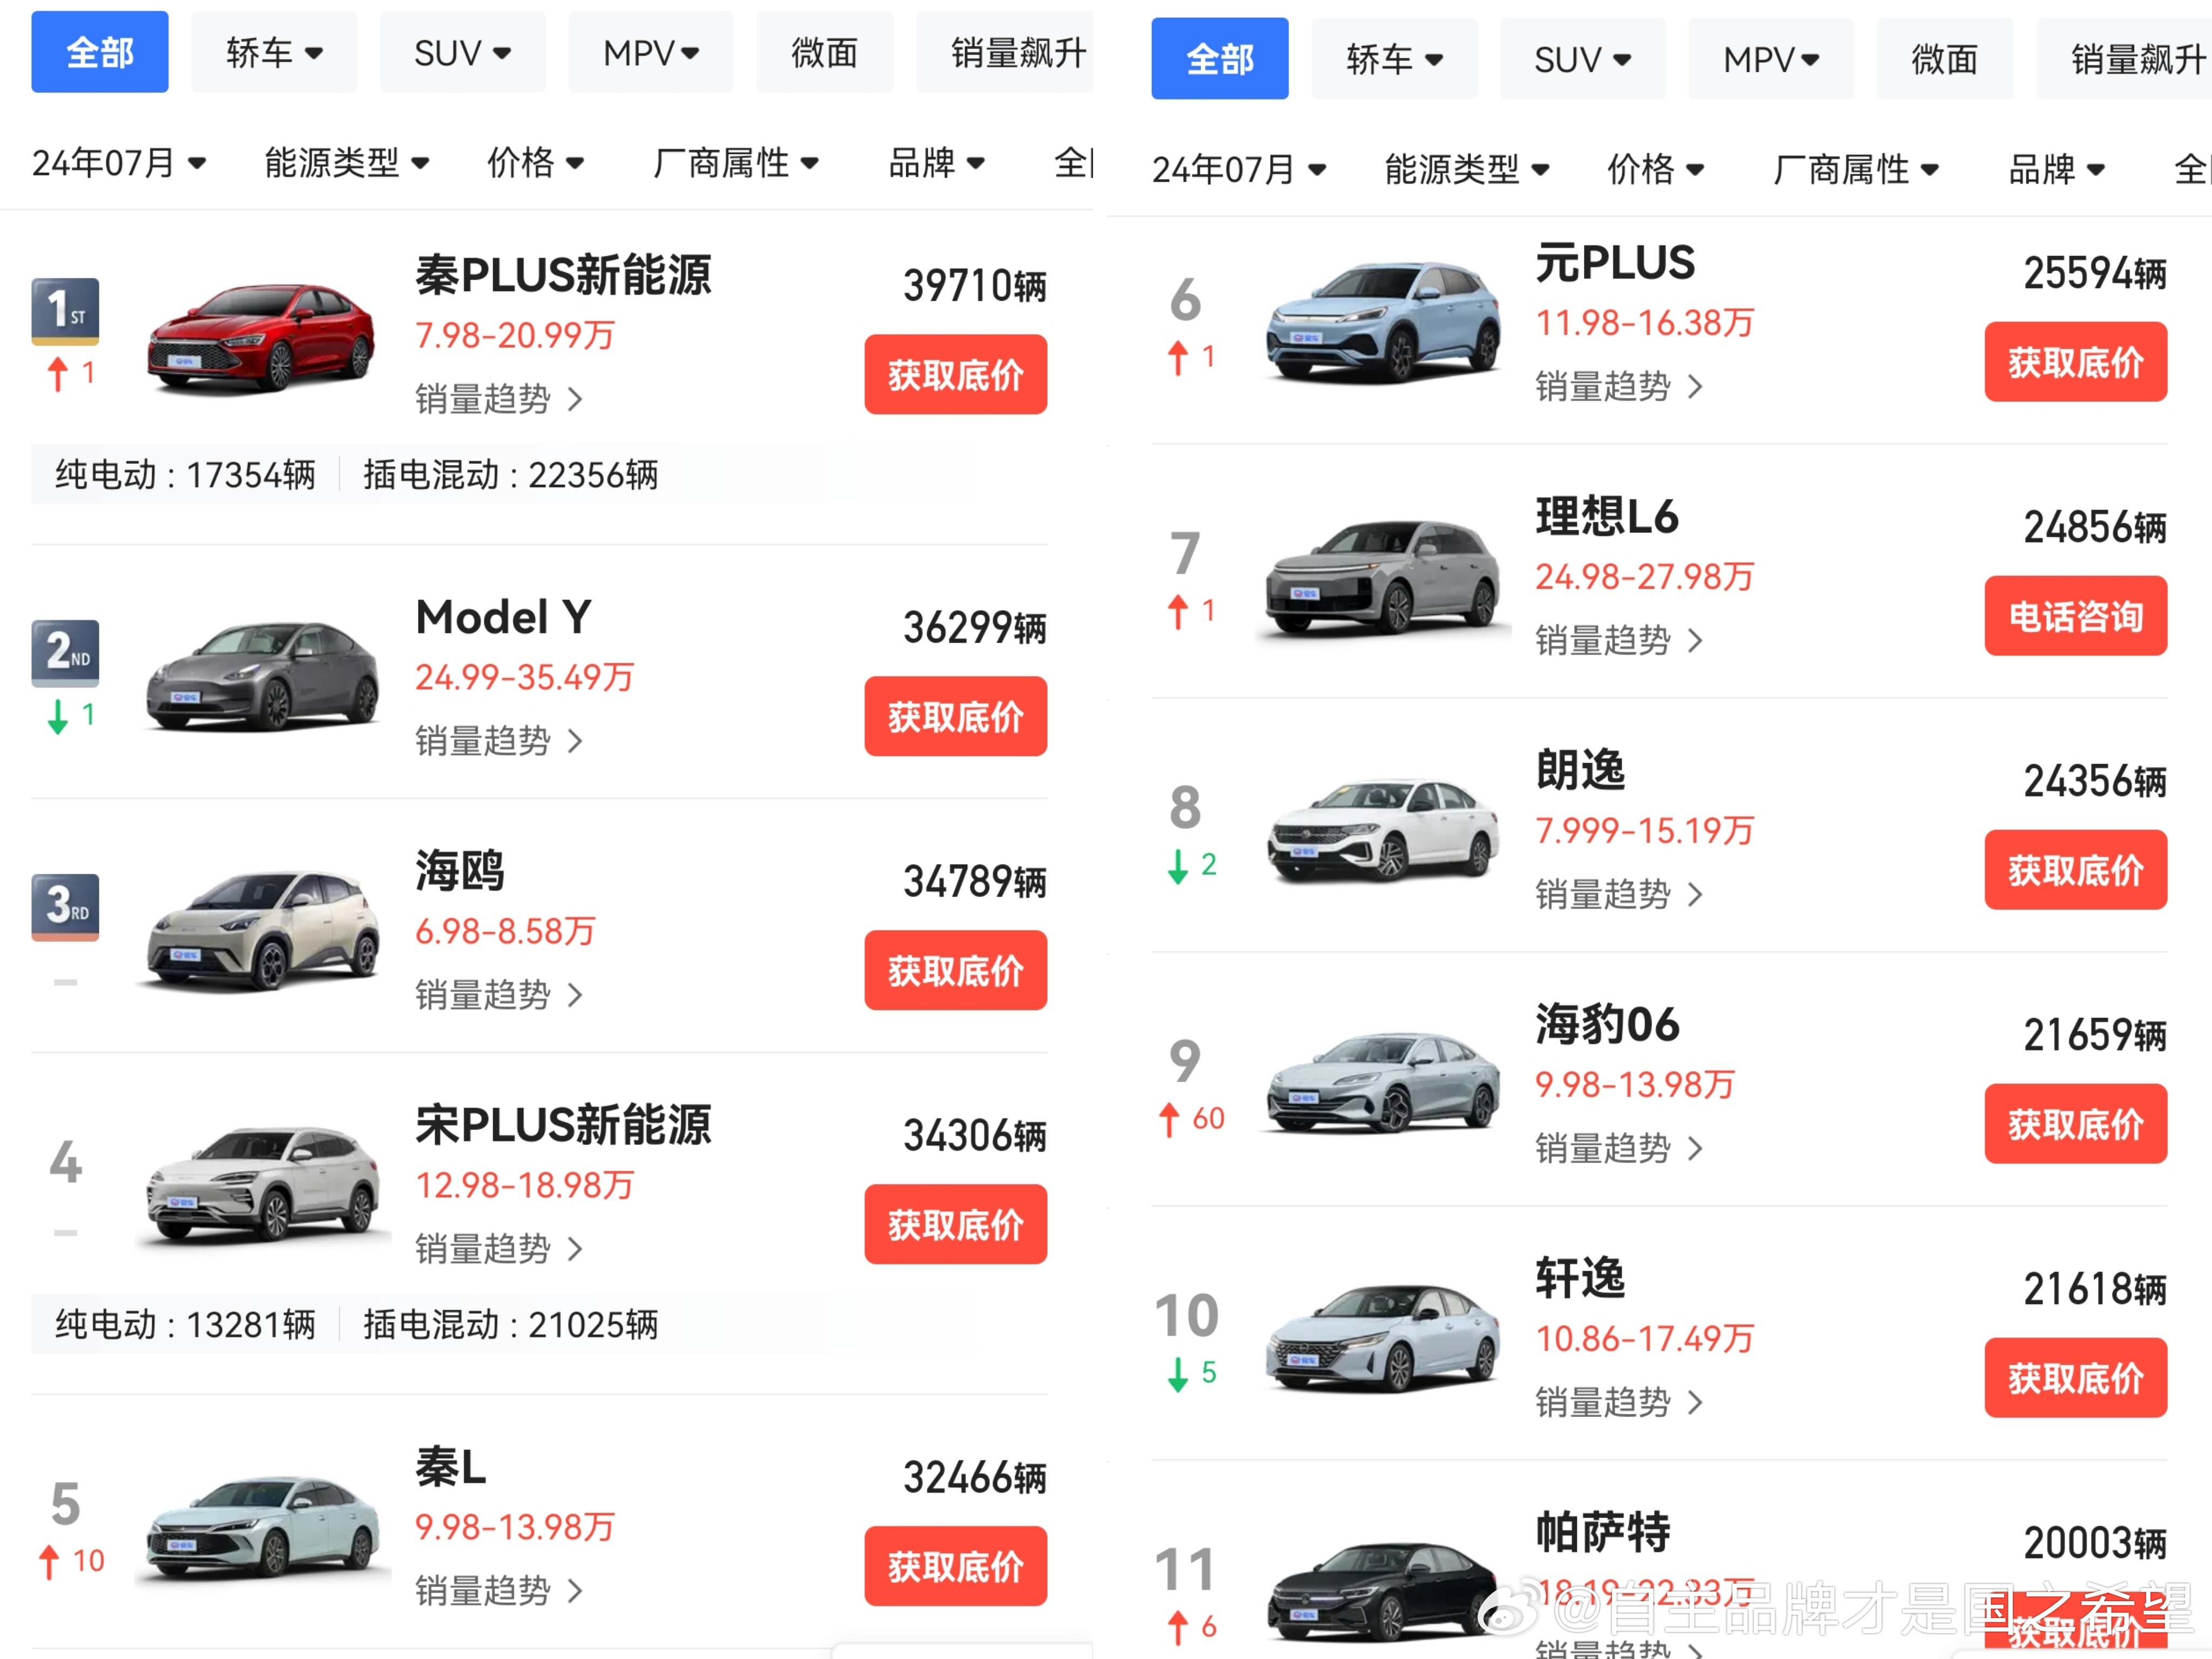Click 插电混动：21025辆 breakdown text
The width and height of the screenshot is (2212, 1659).
510,1325
